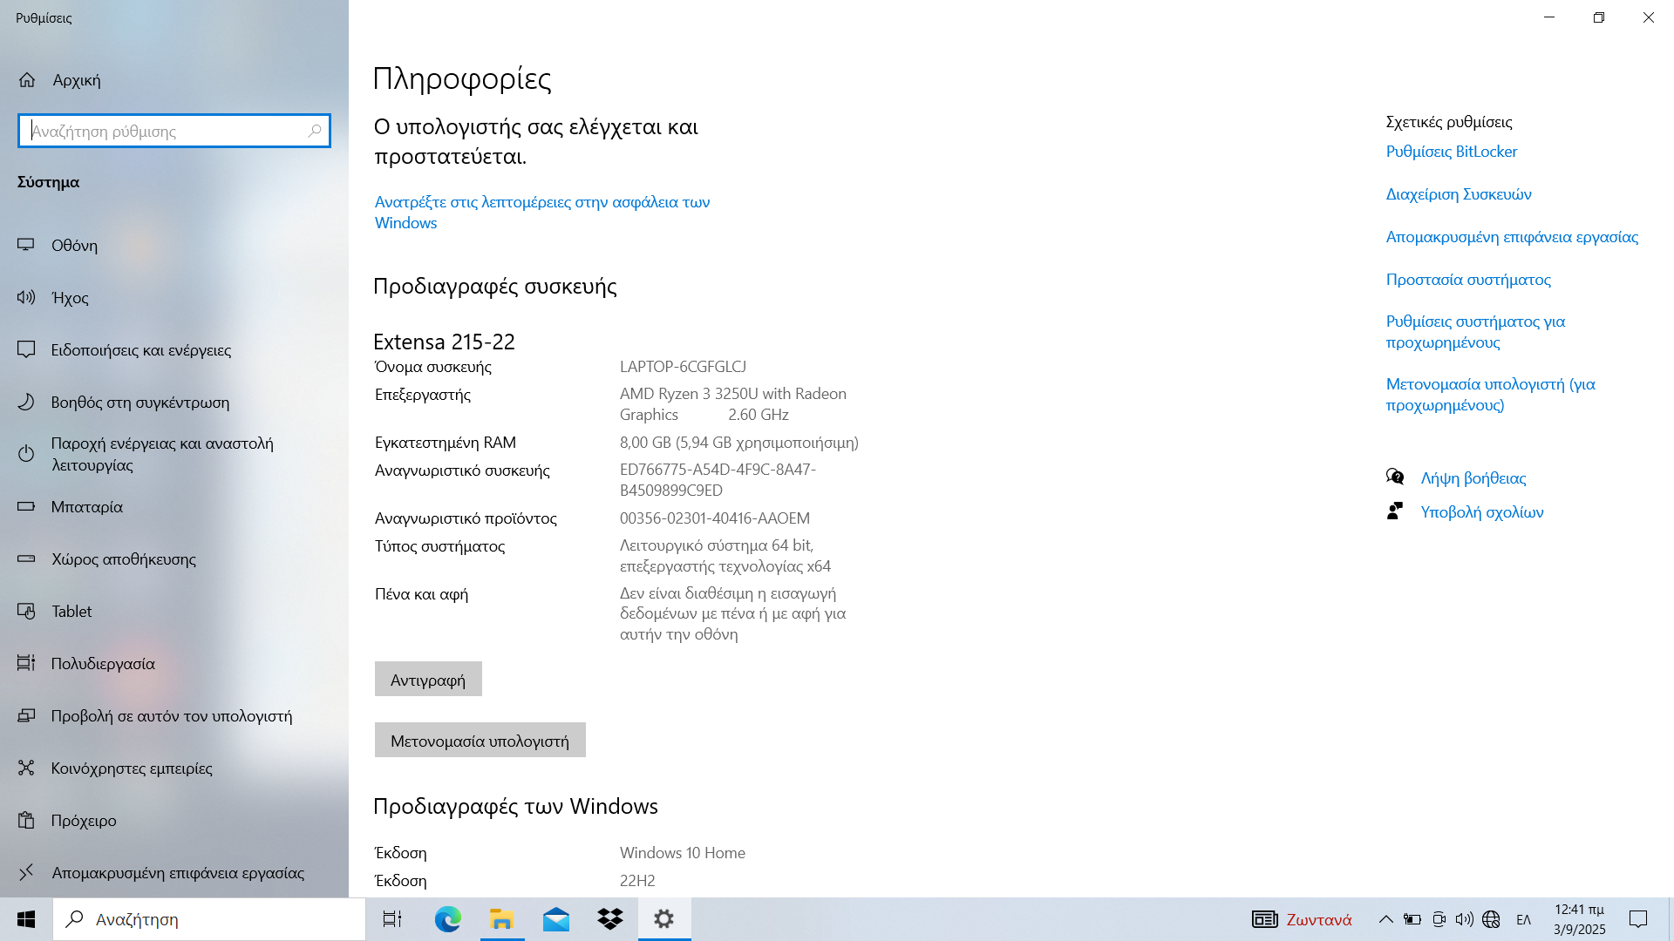
Task: Click the Πρόχειρο clipboard icon
Action: [x=26, y=820]
